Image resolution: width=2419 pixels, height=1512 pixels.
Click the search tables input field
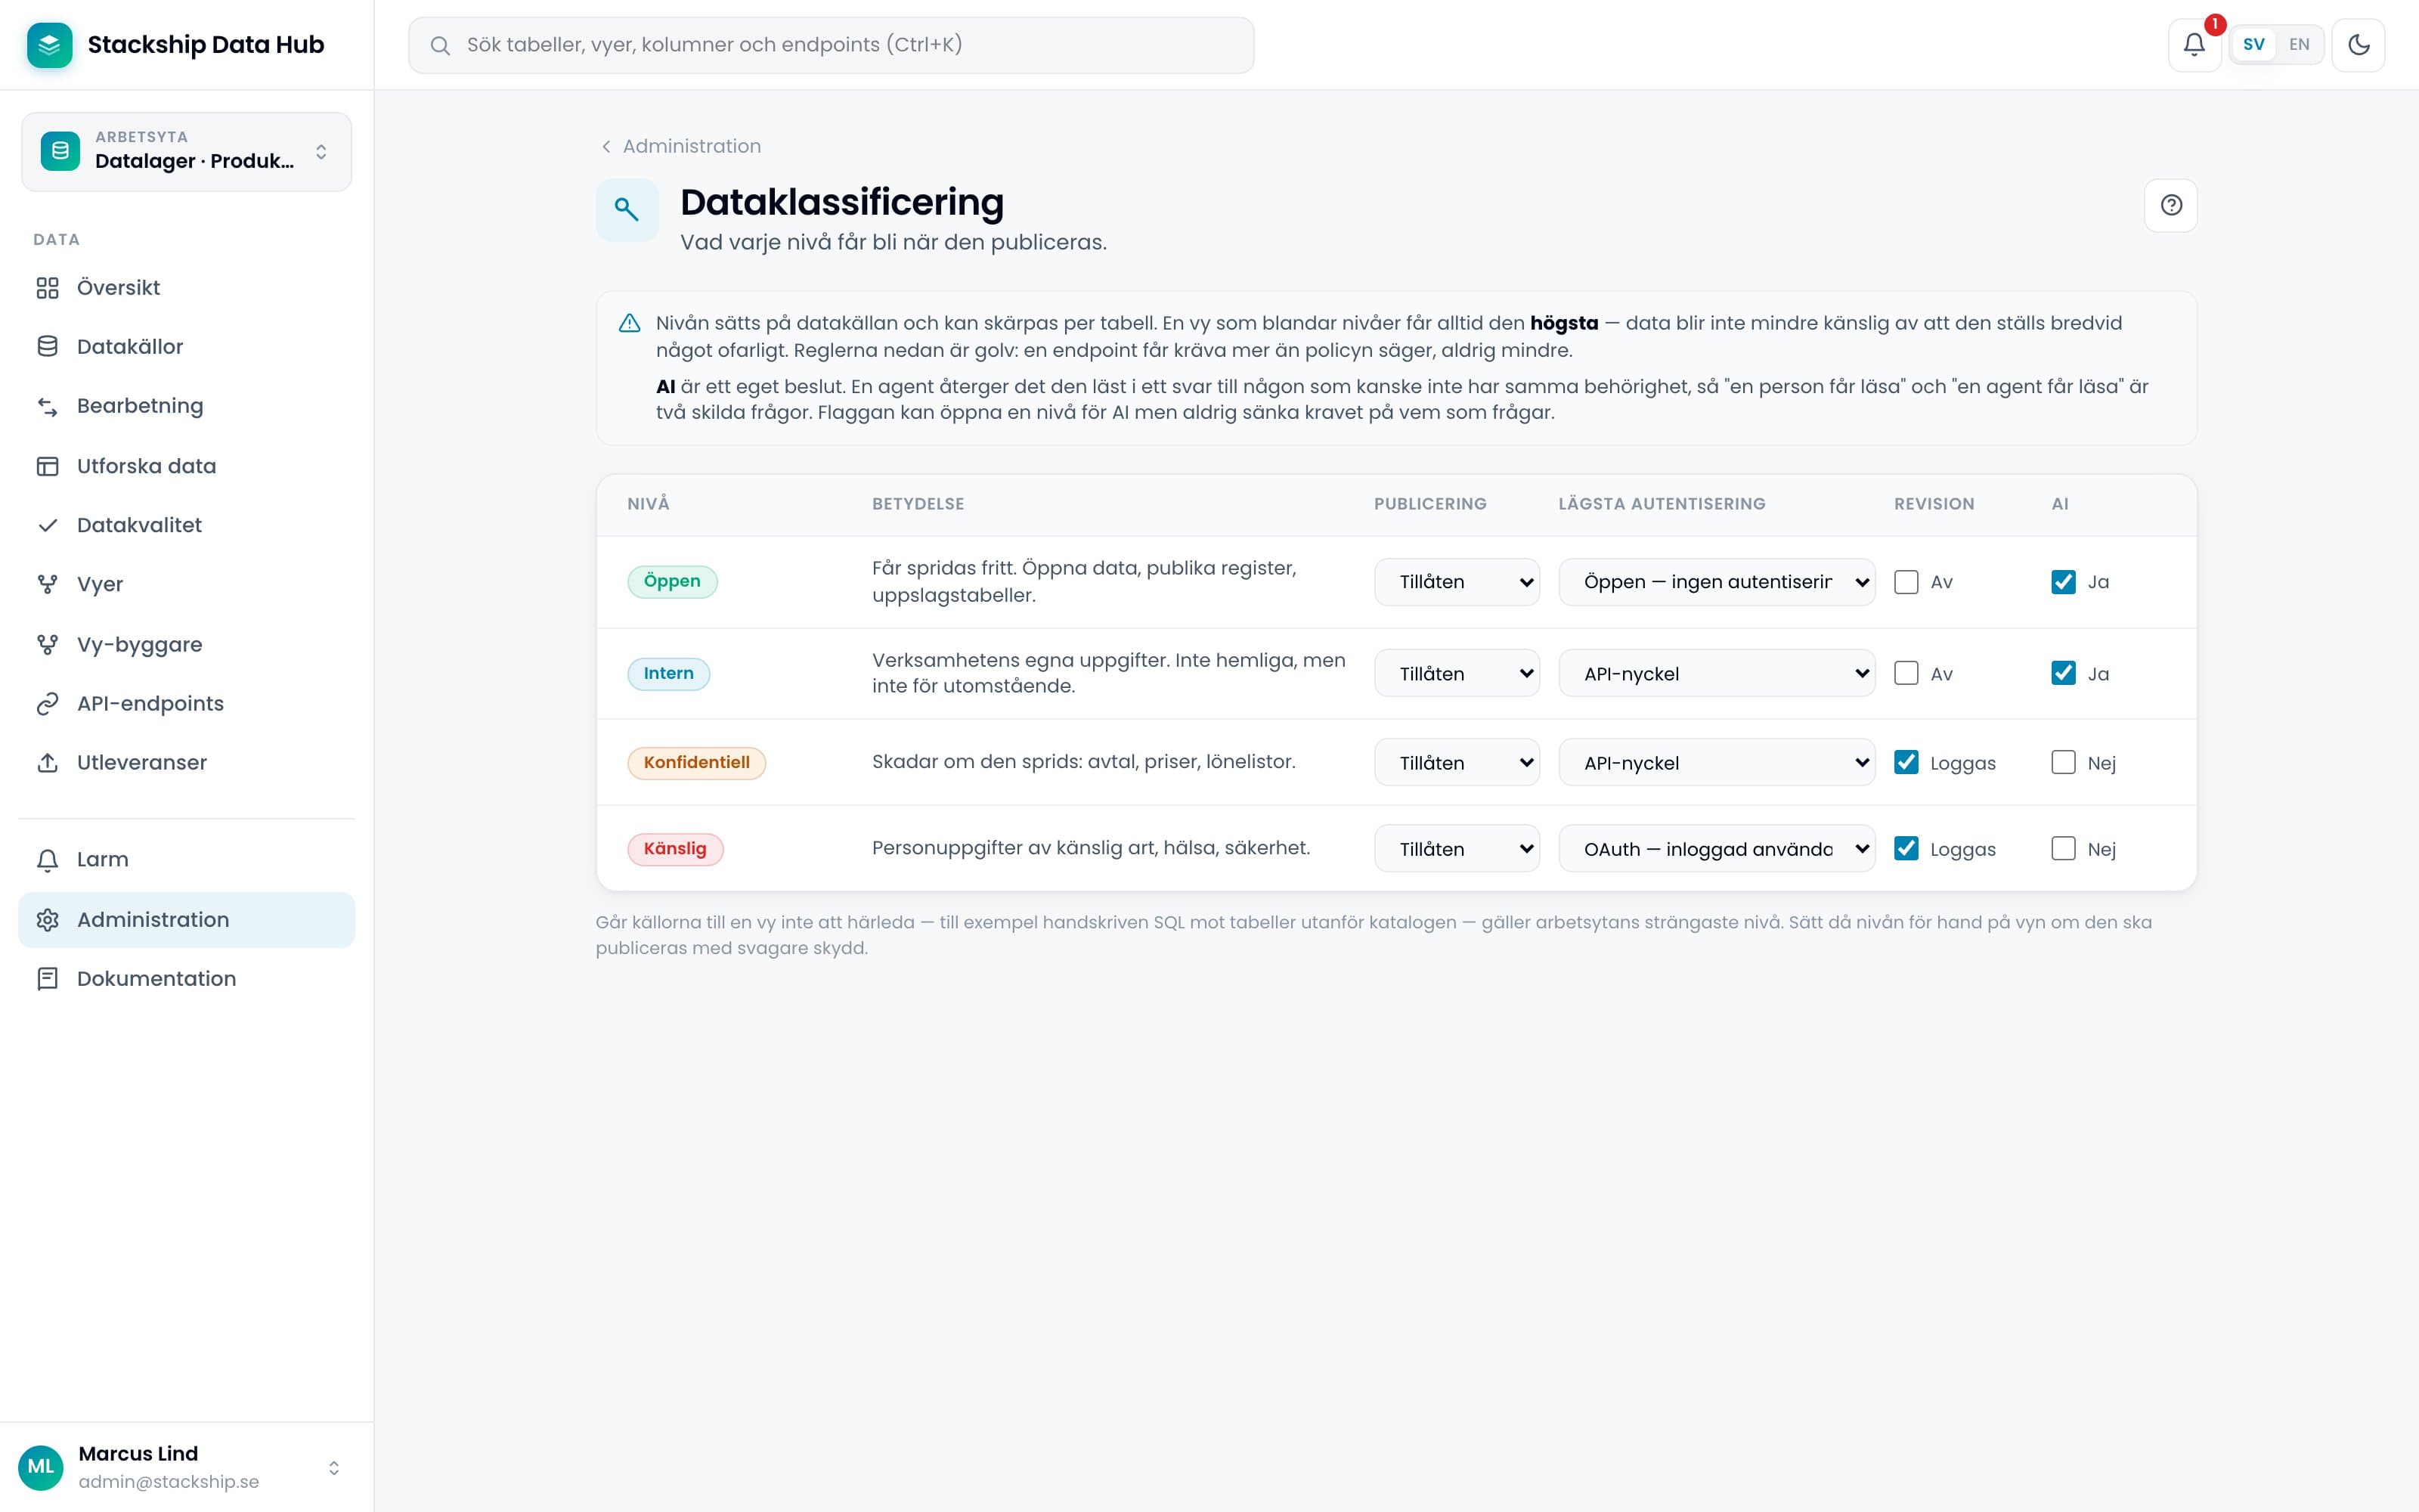pos(831,45)
